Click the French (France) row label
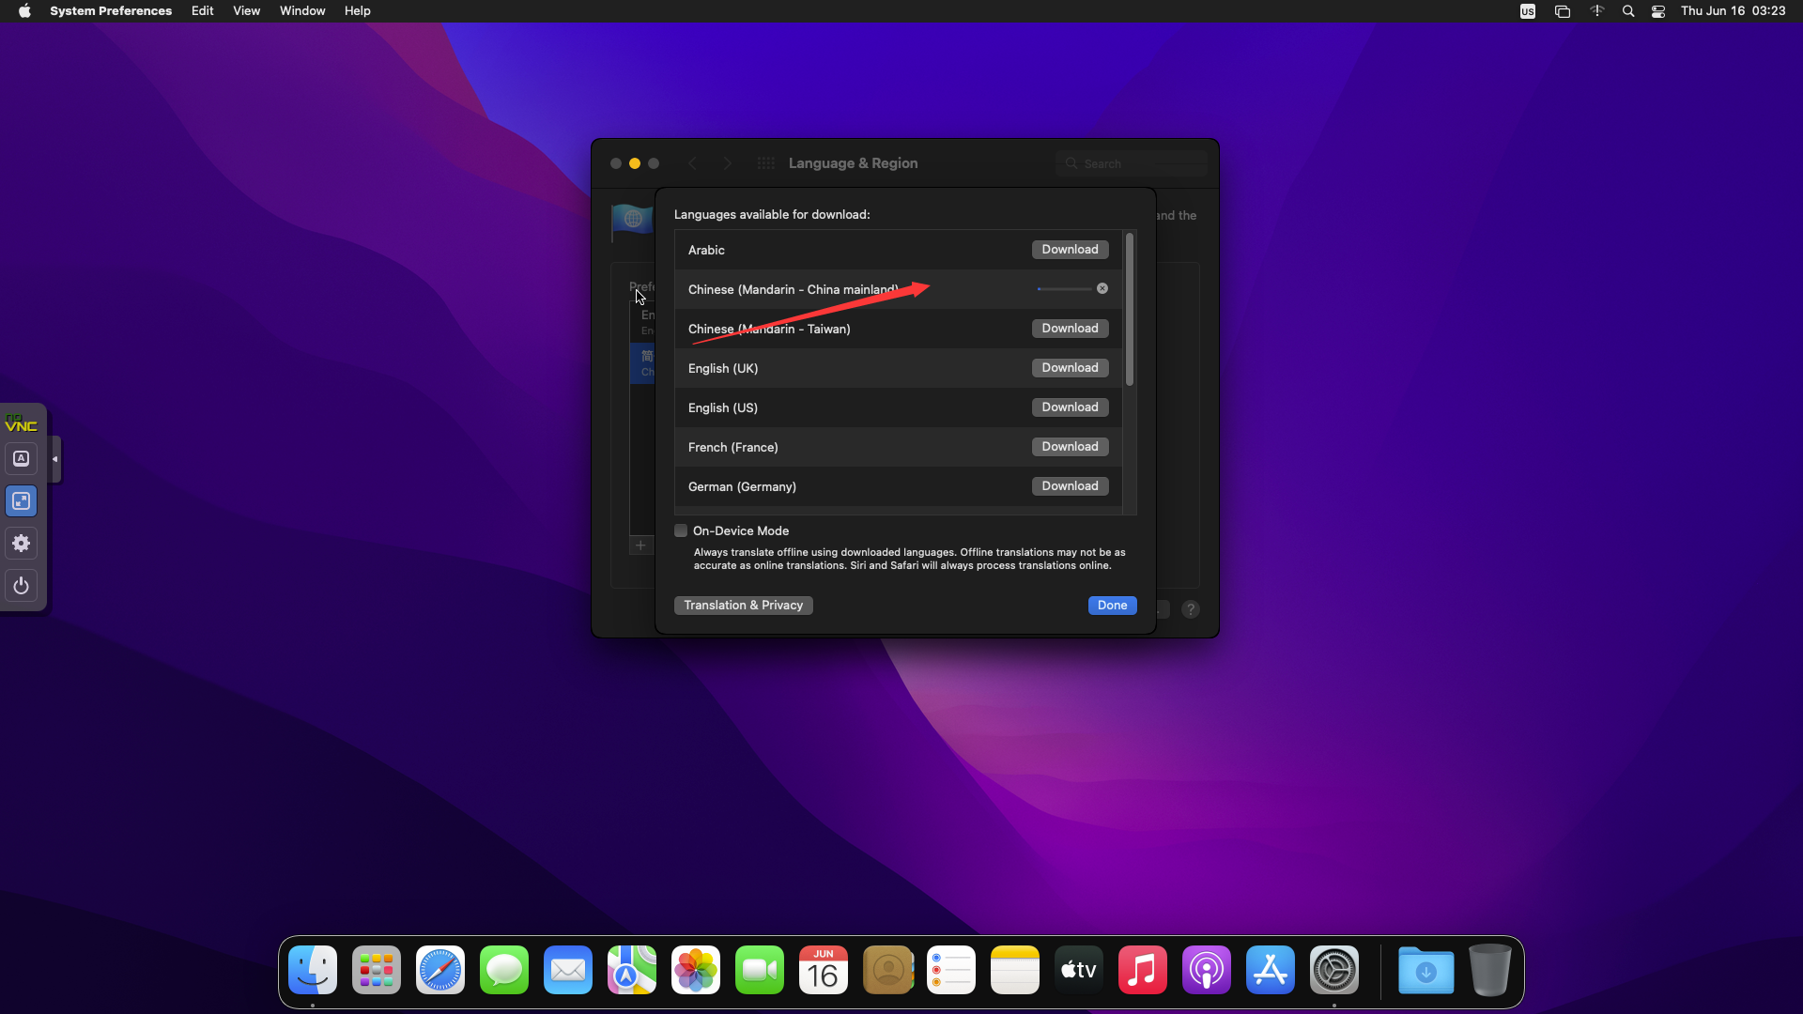 click(x=733, y=448)
